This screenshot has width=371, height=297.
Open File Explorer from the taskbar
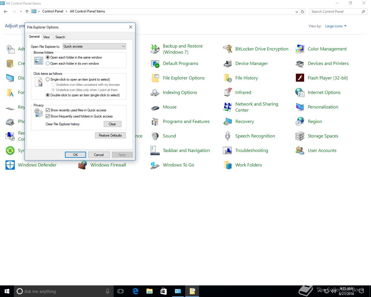(150, 291)
